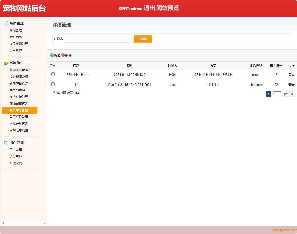The width and height of the screenshot is (297, 234).
Task: Click the 用户管理 section header icon
Action: tap(6, 143)
